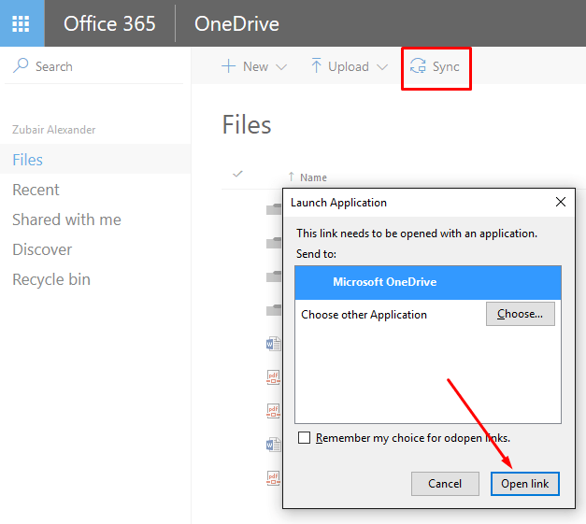Select Files in the left navigation
This screenshot has width=586, height=524.
coord(95,159)
